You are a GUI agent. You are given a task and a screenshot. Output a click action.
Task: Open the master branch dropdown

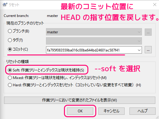pyautogui.click(x=94, y=32)
